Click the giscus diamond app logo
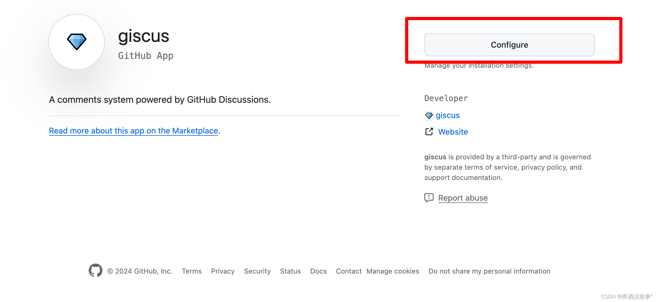The width and height of the screenshot is (657, 302). point(77,42)
